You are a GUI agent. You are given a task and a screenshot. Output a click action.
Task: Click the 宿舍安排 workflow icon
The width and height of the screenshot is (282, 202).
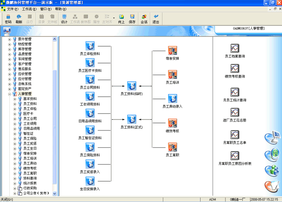click(x=172, y=51)
